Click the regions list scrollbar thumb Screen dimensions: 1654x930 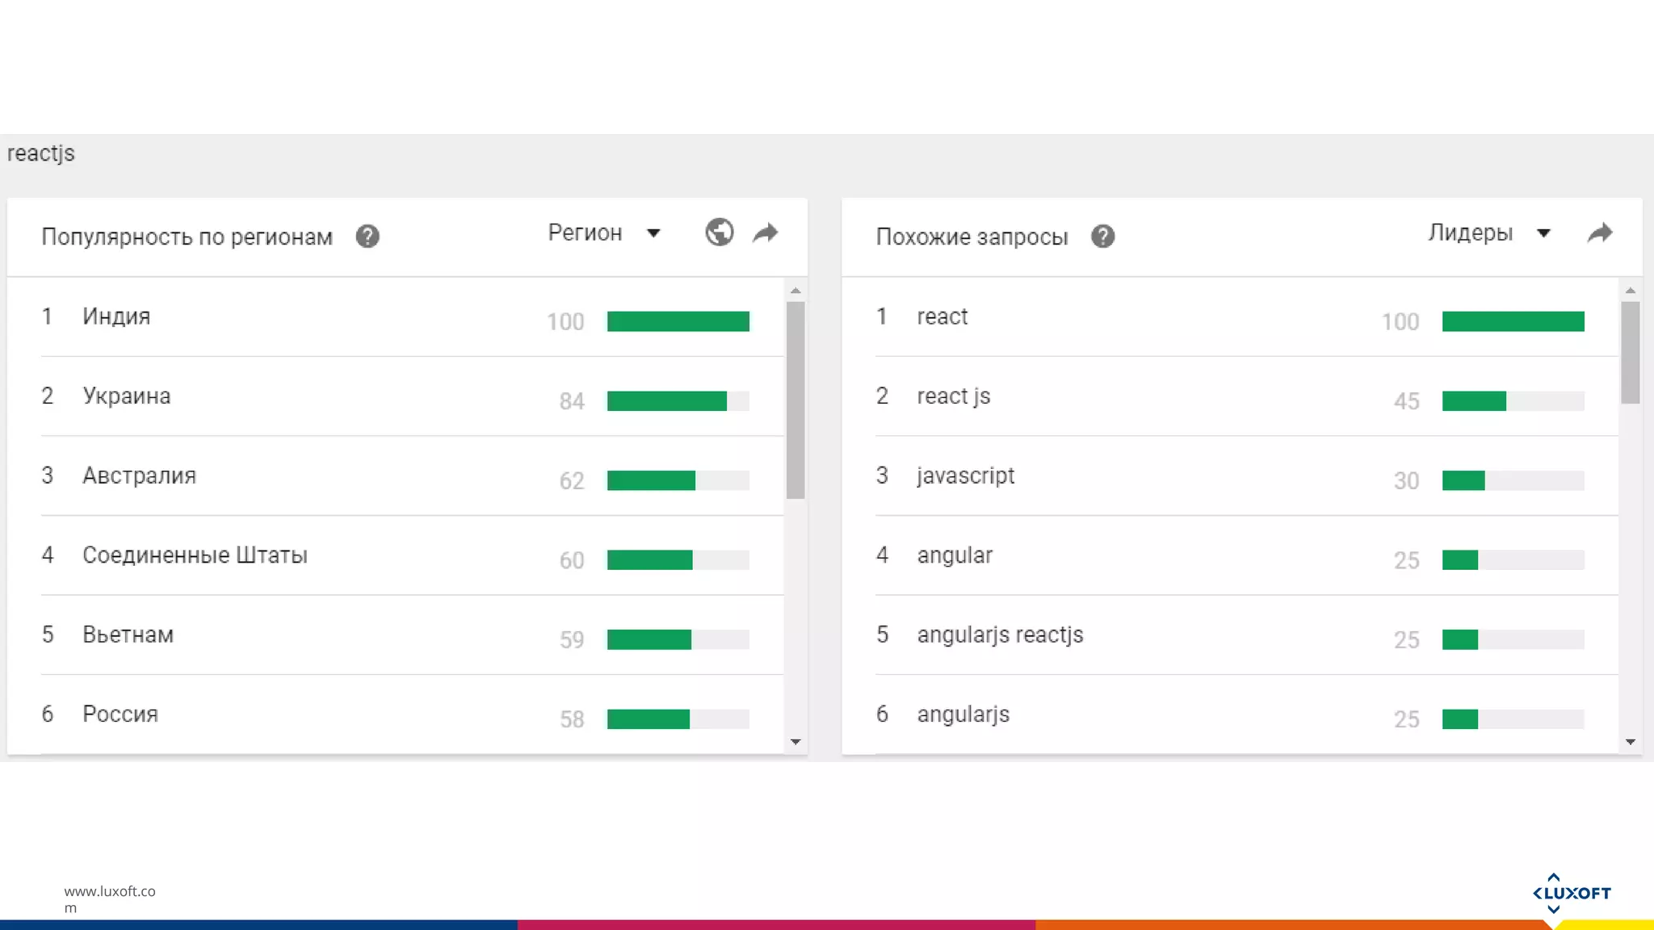pos(796,400)
